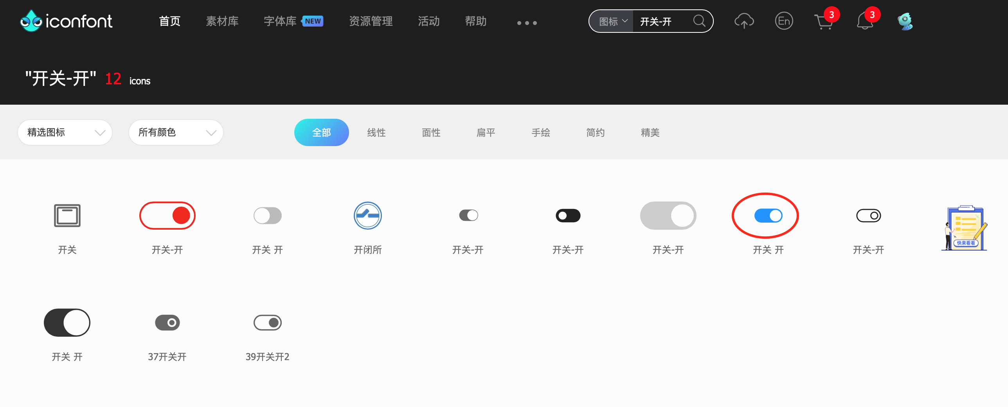Open the 精选图标 filter dropdown
Image resolution: width=1008 pixels, height=407 pixels.
(x=65, y=132)
